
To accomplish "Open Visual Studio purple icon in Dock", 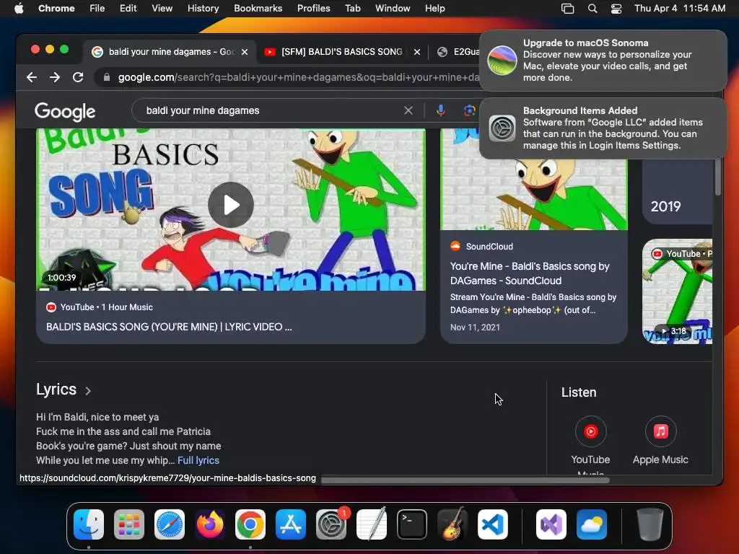I will click(551, 524).
